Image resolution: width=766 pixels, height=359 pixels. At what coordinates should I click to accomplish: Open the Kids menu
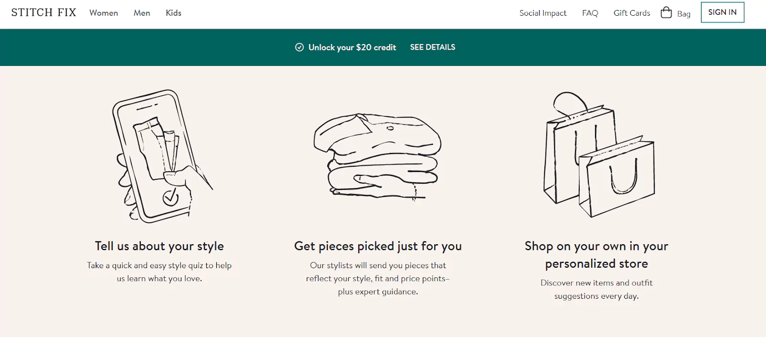pos(173,13)
